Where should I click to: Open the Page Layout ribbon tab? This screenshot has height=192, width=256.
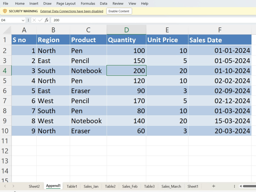tap(66, 3)
